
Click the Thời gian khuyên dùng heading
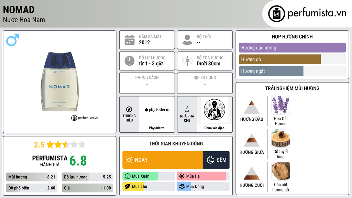coord(176,143)
